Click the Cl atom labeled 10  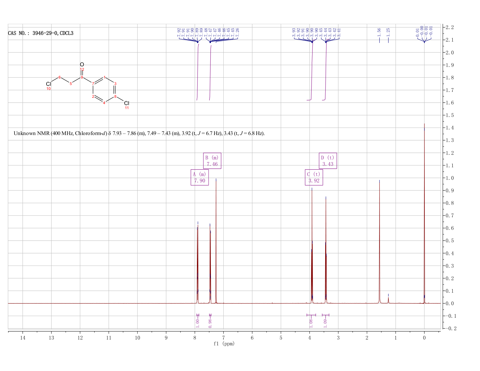tap(49, 84)
